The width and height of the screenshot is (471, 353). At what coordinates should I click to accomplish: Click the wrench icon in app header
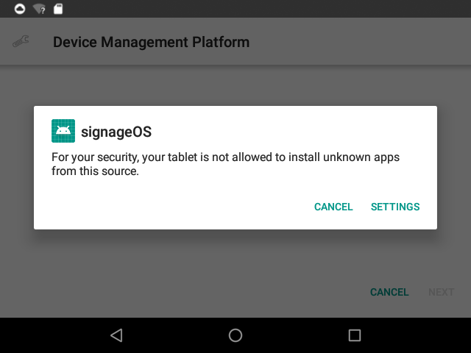(x=21, y=42)
